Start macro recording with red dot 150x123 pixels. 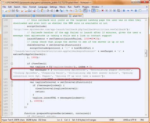103,11
